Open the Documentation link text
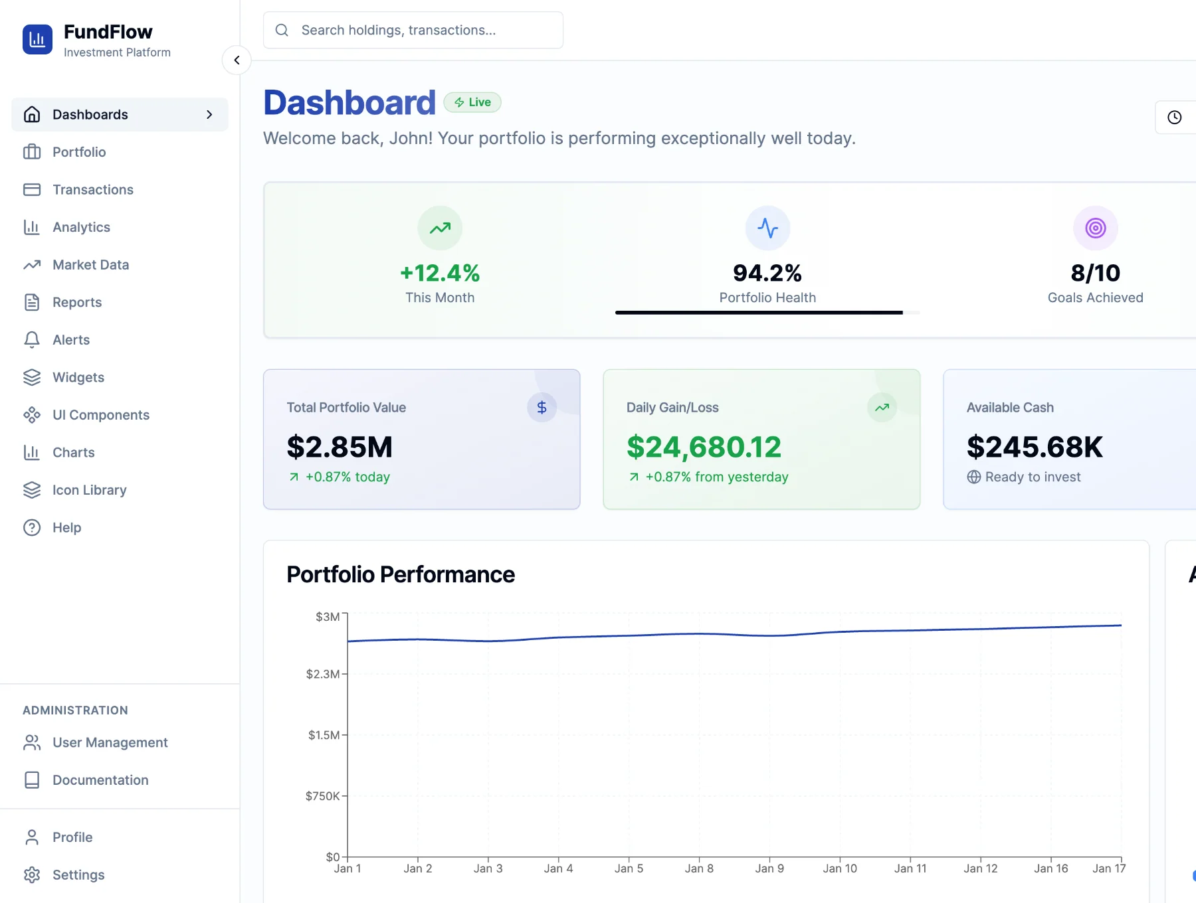1196x903 pixels. pos(100,780)
